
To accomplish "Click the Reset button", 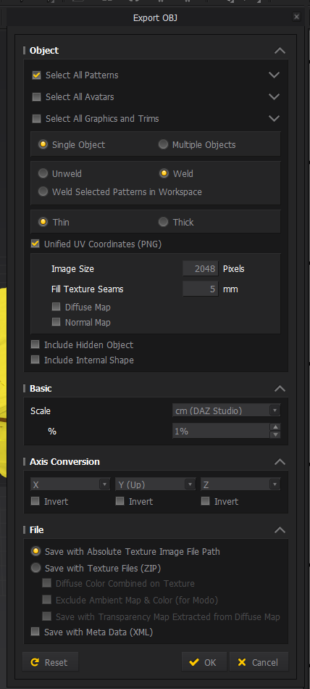I will coord(50,662).
